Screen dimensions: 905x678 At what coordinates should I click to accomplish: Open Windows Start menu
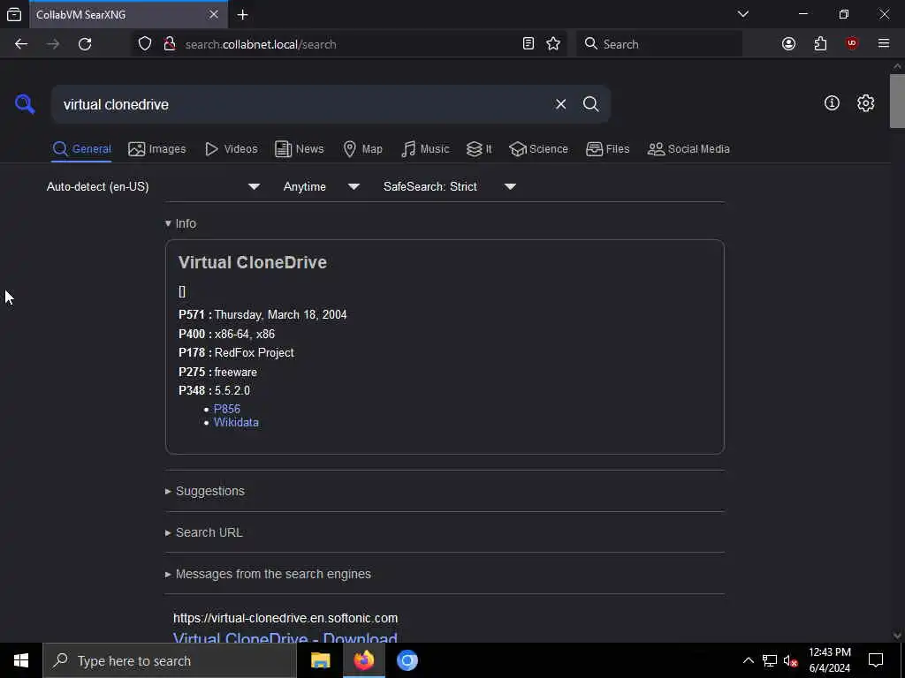(21, 660)
